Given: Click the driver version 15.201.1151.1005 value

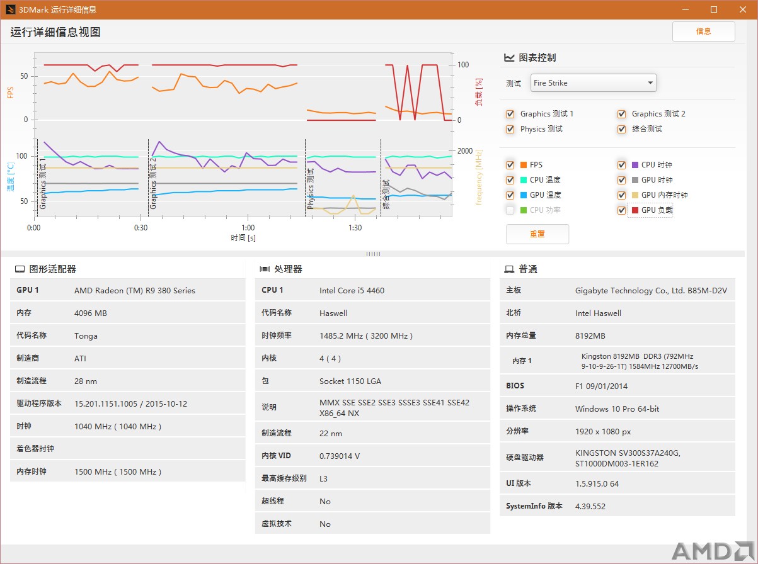Looking at the screenshot, I should (130, 403).
